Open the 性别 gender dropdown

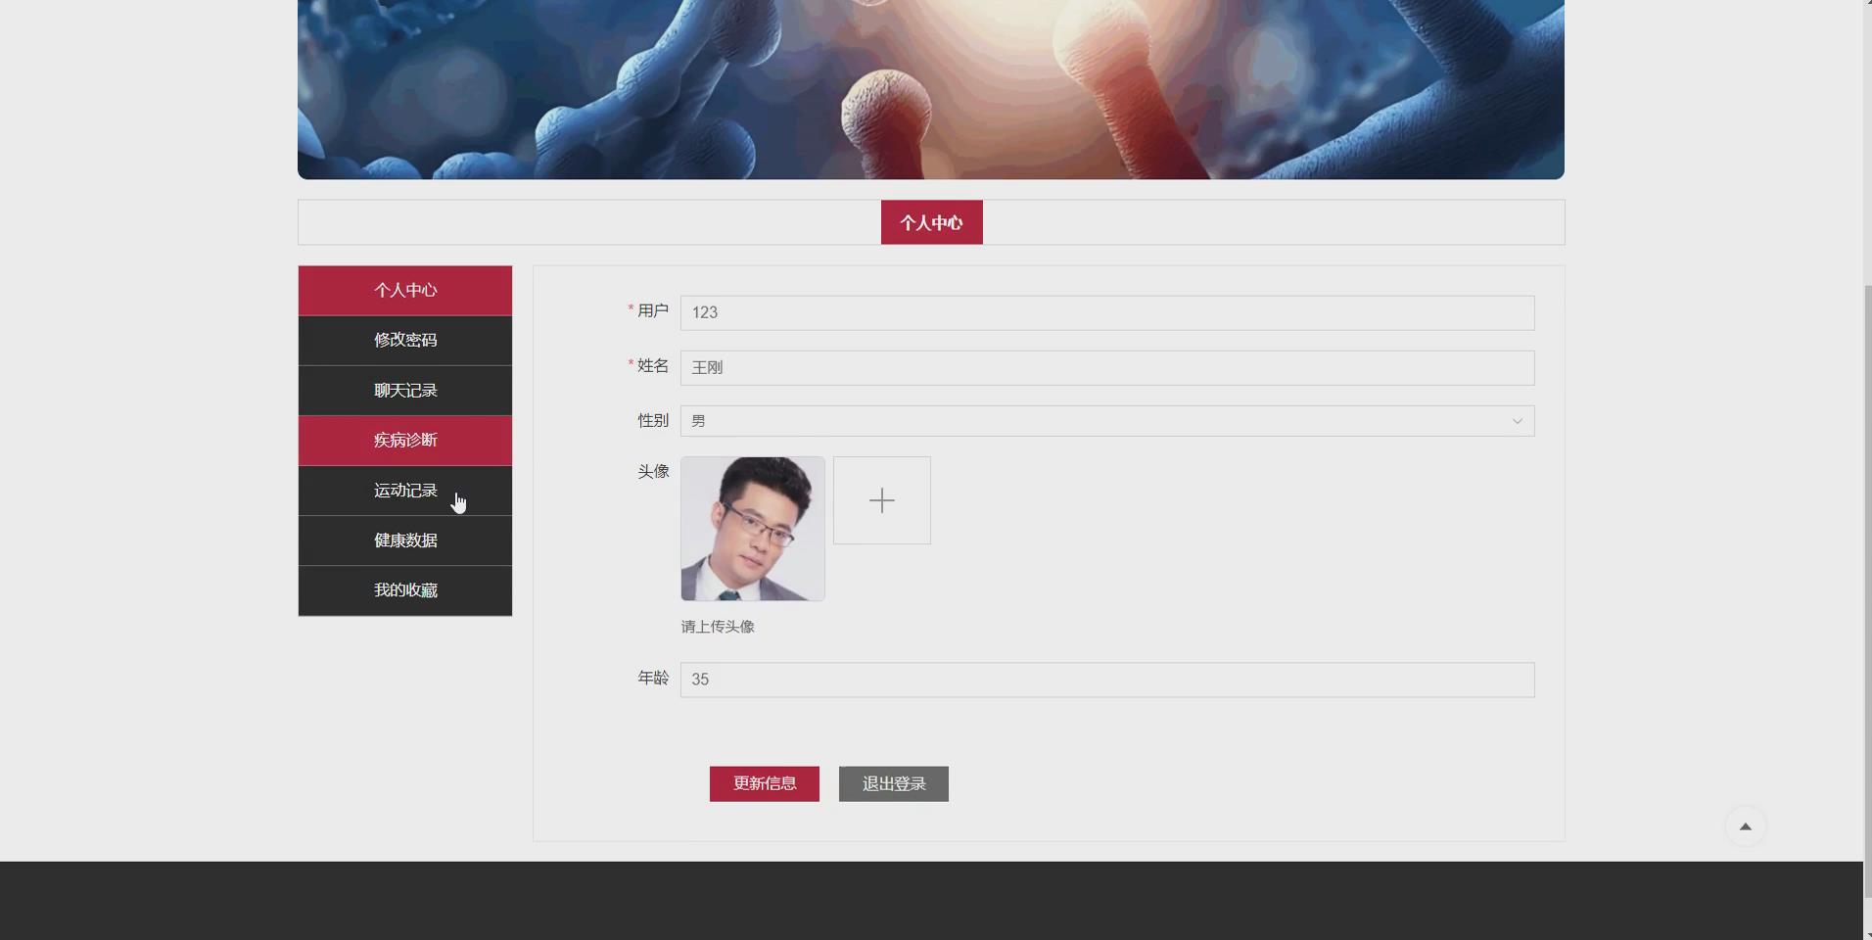click(x=1107, y=421)
